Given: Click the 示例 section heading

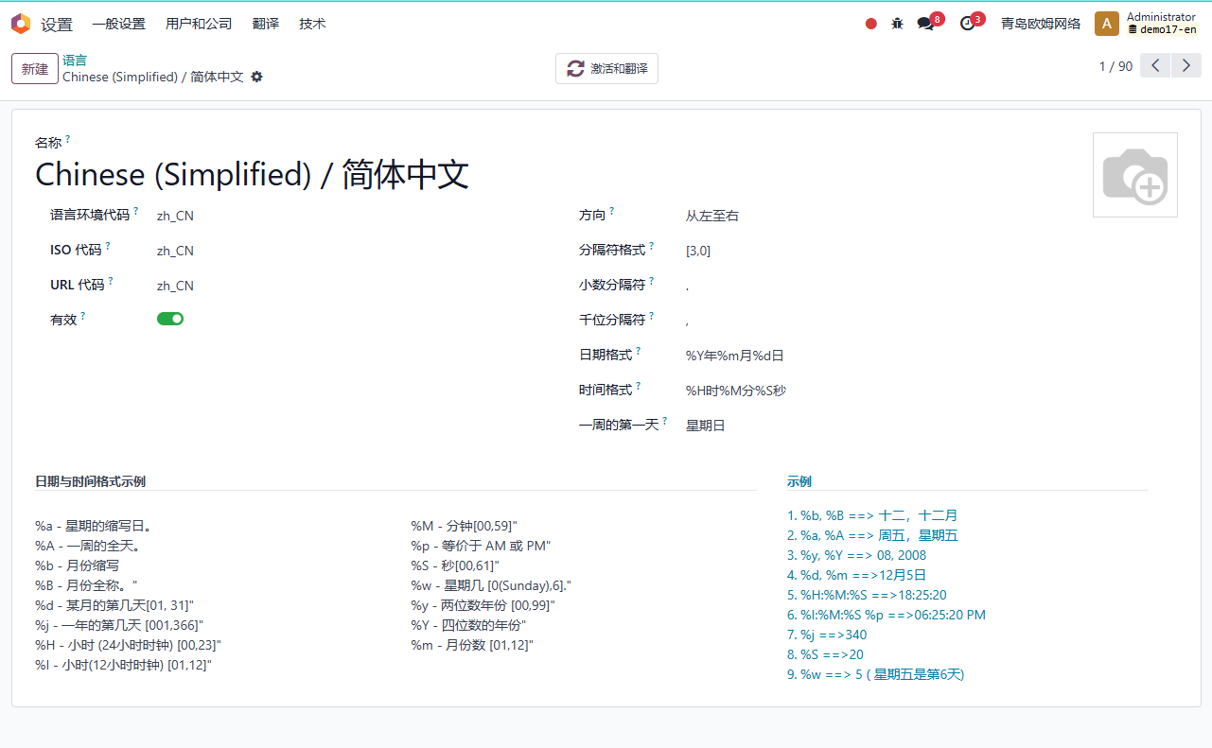Looking at the screenshot, I should click(799, 481).
